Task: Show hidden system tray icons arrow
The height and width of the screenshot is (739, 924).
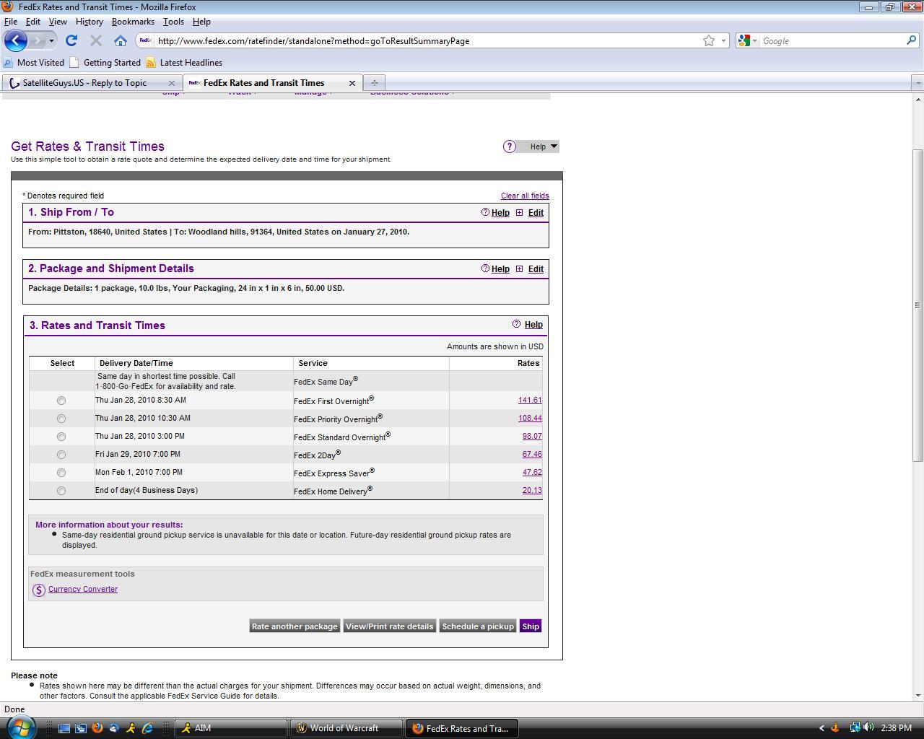Action: (821, 727)
